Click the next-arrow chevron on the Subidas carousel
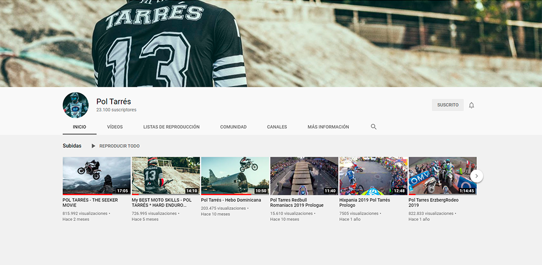Screen dimensions: 542x265 pos(476,176)
